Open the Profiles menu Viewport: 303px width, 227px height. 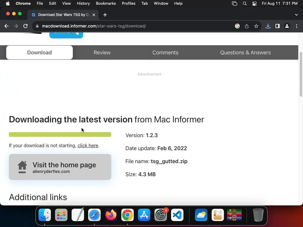coord(128,4)
